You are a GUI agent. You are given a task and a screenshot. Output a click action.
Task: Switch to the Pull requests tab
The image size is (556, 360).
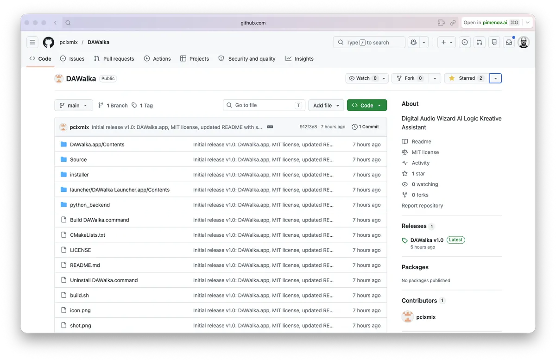114,59
